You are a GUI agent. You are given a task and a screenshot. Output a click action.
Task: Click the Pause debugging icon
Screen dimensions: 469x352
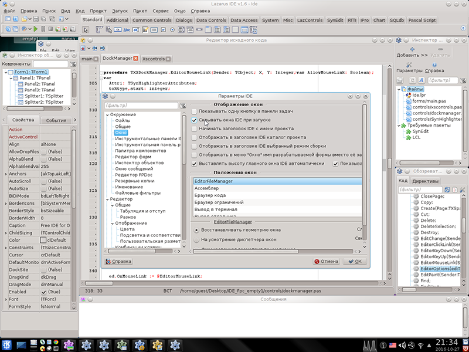43,29
